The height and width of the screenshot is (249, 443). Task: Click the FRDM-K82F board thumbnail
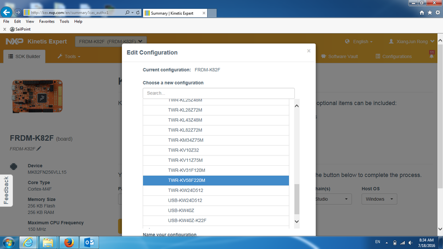point(37,96)
